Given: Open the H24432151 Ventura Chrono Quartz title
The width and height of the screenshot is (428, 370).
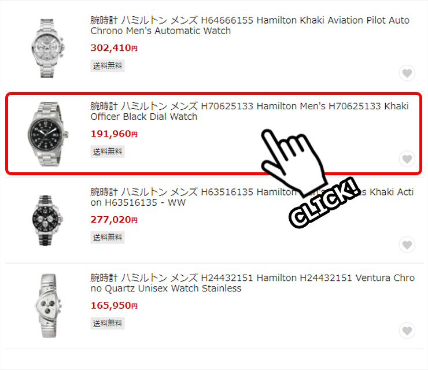Looking at the screenshot, I should click(253, 283).
